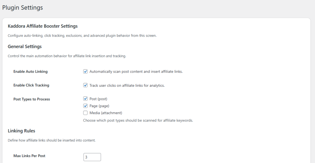Click the Plugin Settings page title
Viewport: 315px width, 163px height.
coord(22,8)
